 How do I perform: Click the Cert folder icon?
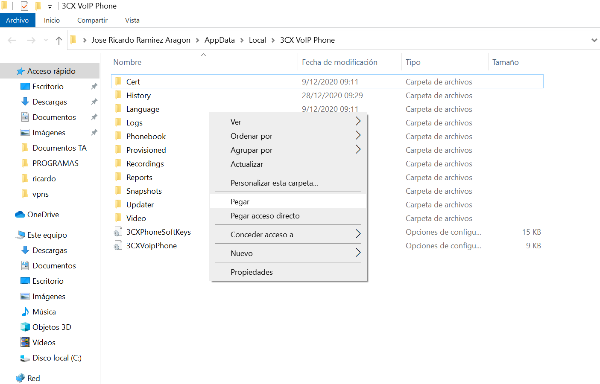tap(118, 81)
